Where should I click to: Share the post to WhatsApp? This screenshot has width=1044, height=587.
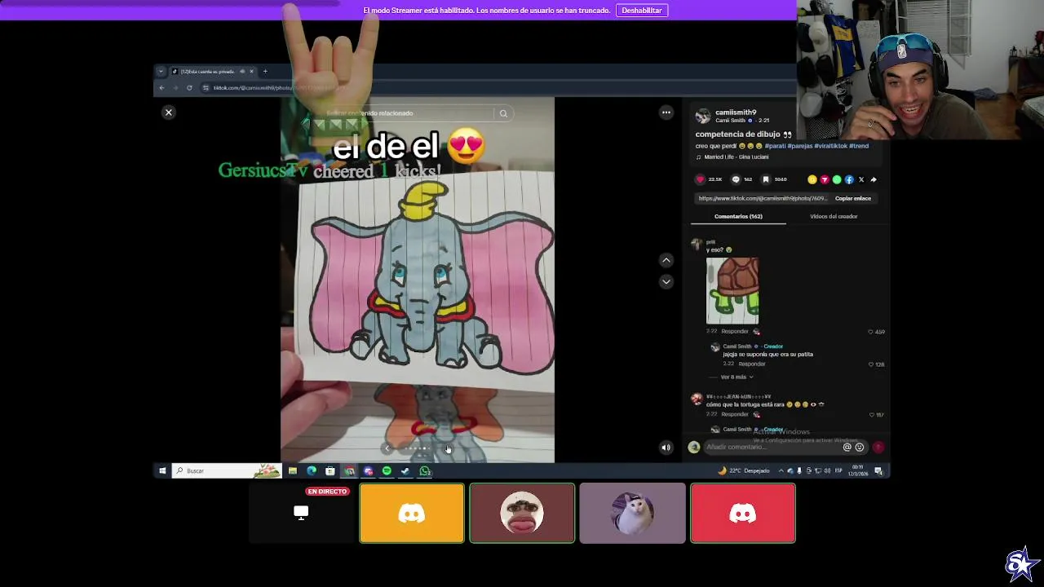[837, 179]
